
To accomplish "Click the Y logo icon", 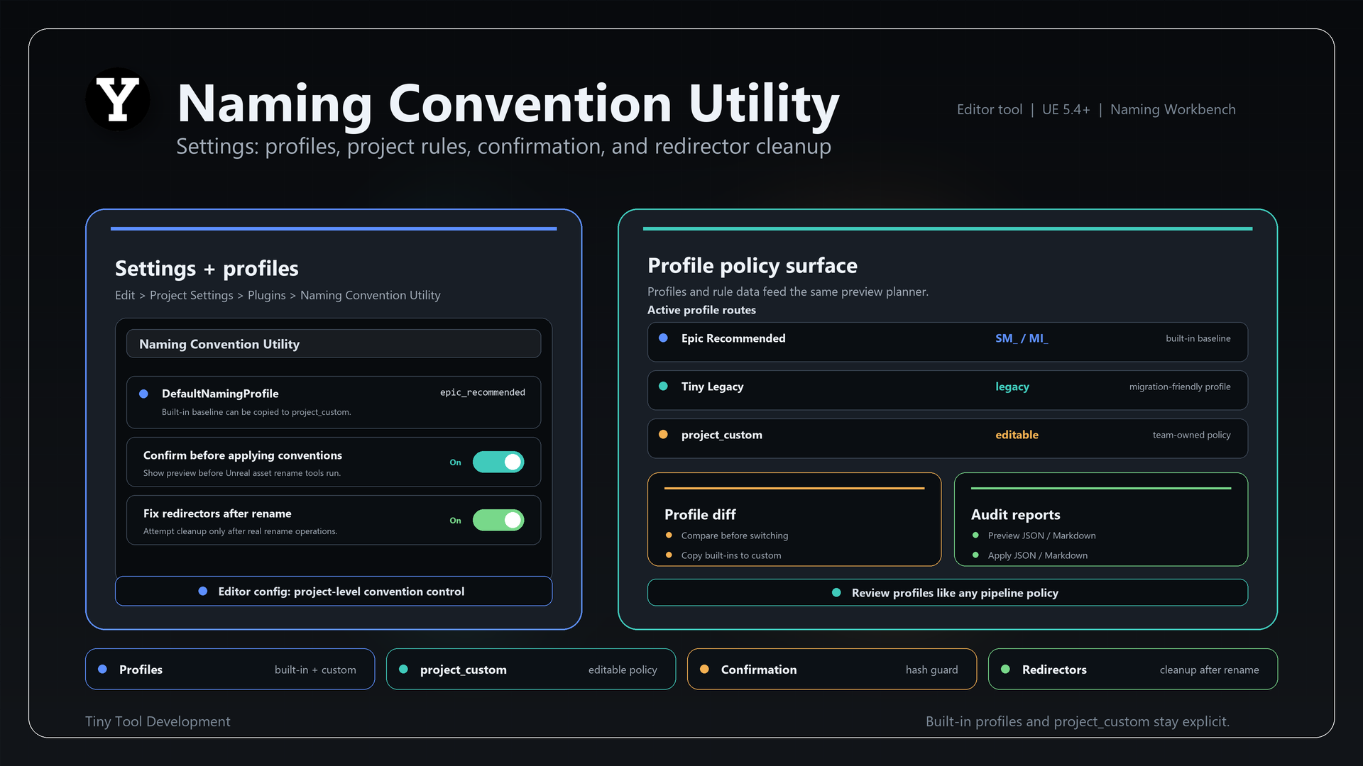I will pos(118,99).
